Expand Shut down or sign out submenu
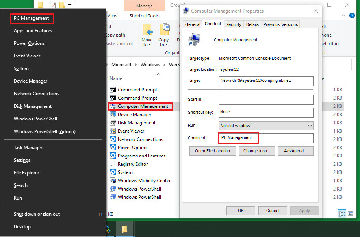The height and width of the screenshot is (237, 360). tap(100, 214)
